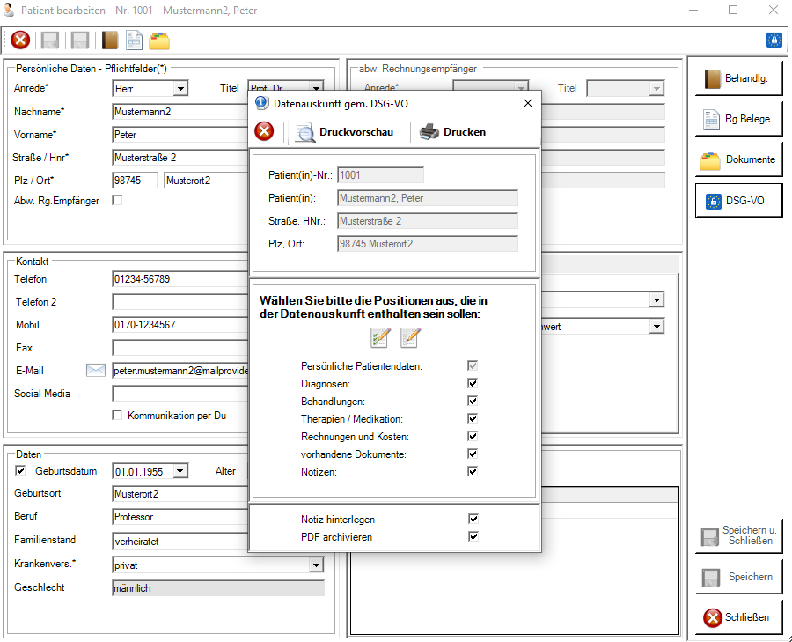The image size is (792, 642).
Task: Uncheck vorhandene Dokumente checkbox
Action: click(x=473, y=454)
